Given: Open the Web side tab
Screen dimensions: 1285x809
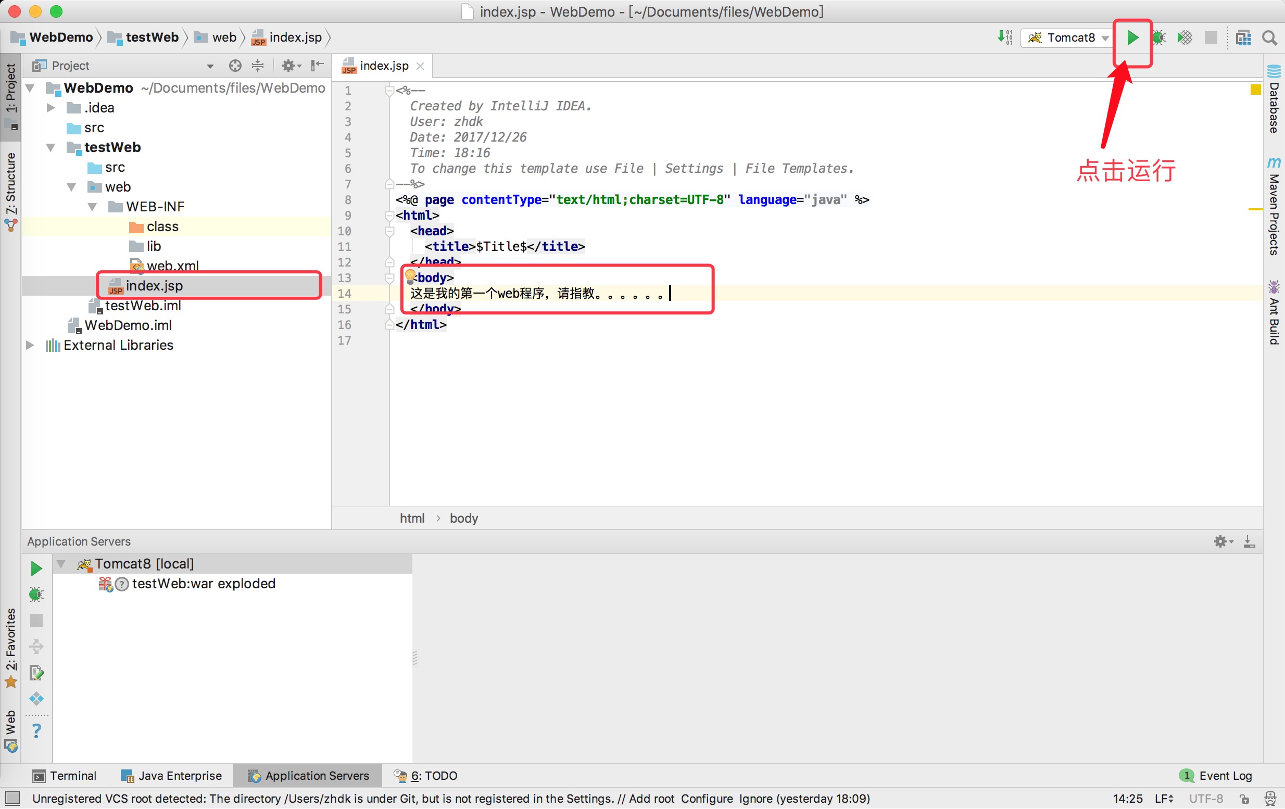Looking at the screenshot, I should coord(10,730).
